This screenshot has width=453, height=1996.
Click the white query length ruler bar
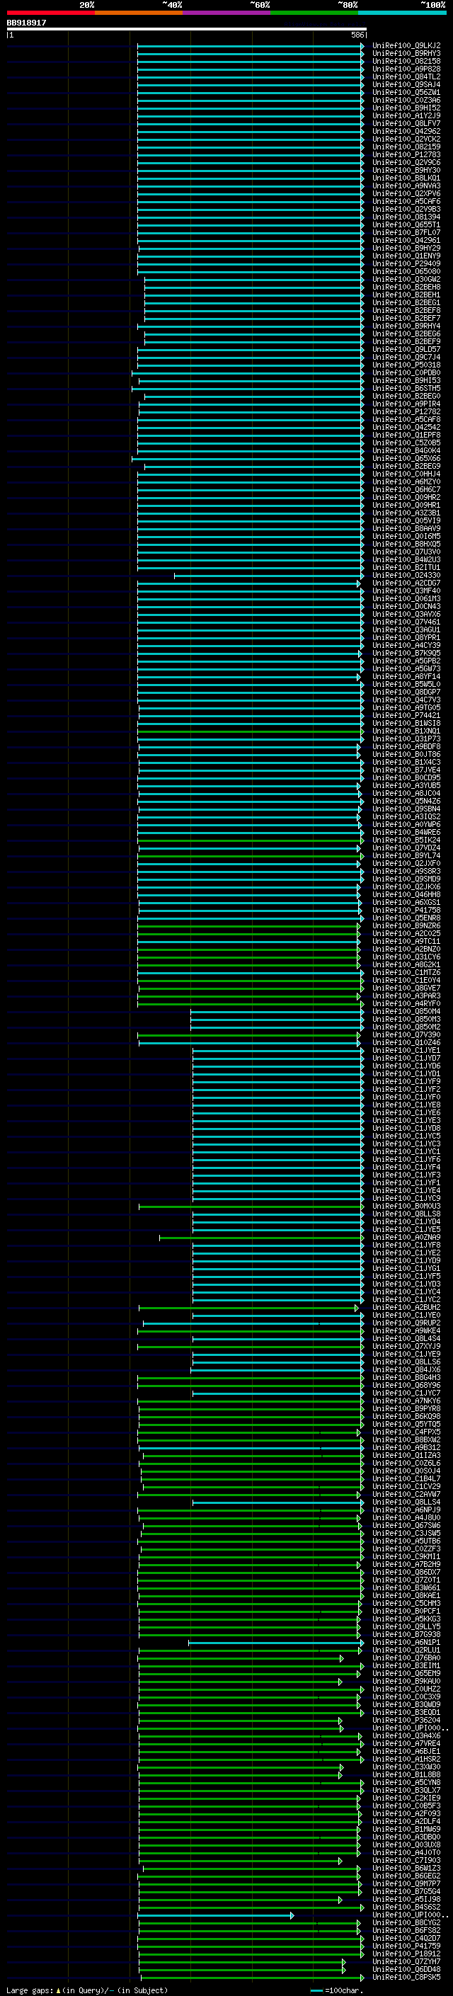coord(186,30)
